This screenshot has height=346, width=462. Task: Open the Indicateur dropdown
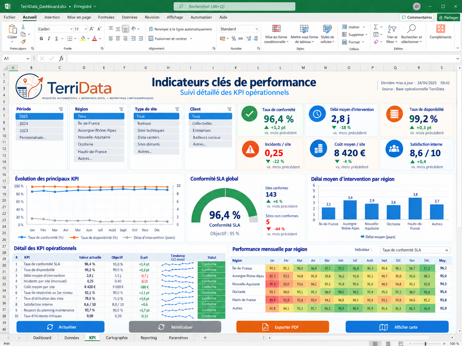tap(415, 250)
